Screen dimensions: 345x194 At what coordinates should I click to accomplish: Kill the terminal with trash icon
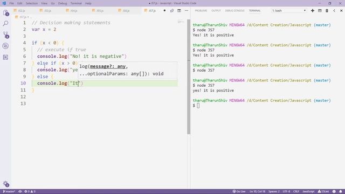click(x=327, y=11)
